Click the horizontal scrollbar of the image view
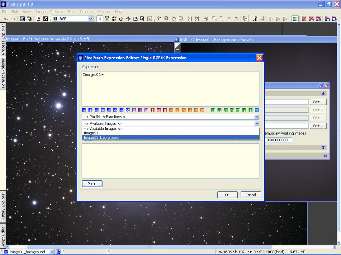The image size is (341, 255). pos(149,247)
